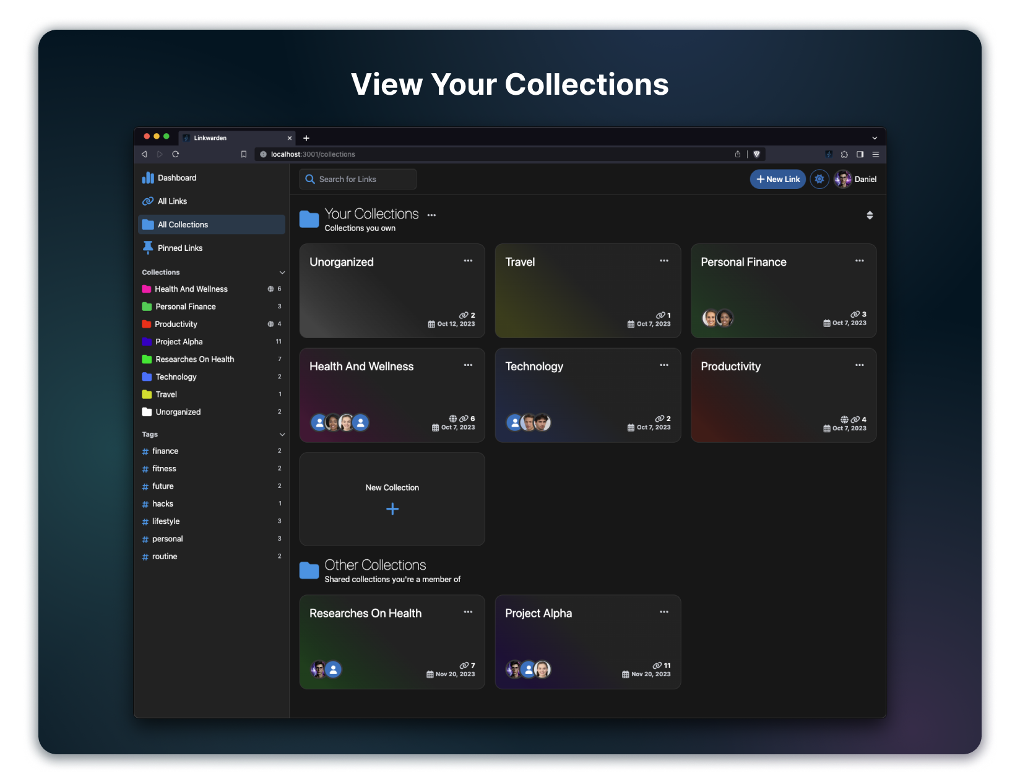
Task: Open Pinned Links from sidebar
Action: click(x=179, y=248)
